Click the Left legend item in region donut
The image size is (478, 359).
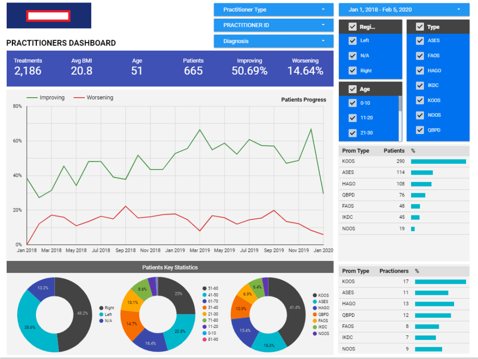tap(106, 314)
